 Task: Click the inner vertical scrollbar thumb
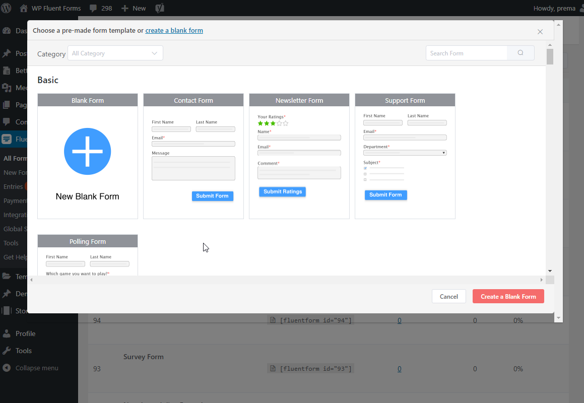click(550, 56)
